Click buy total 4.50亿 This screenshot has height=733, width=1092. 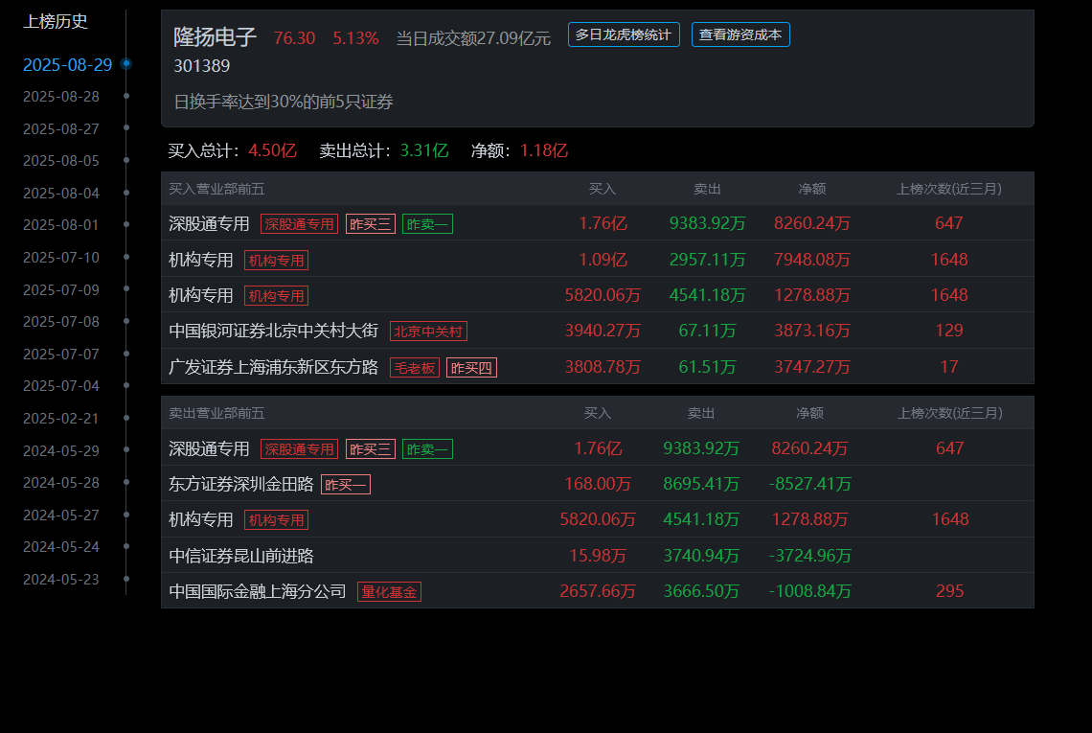tap(272, 150)
